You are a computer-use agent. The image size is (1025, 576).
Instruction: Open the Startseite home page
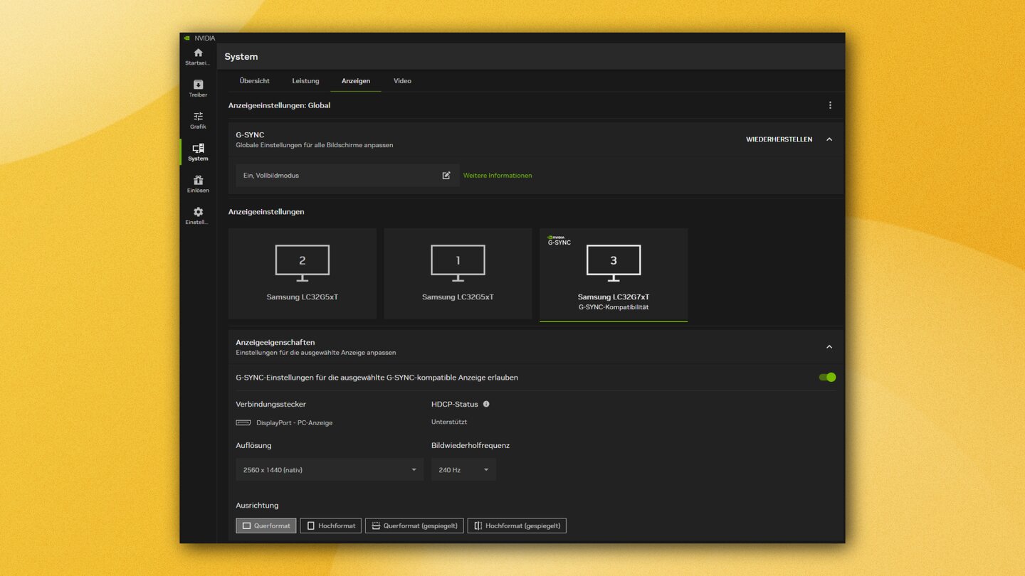(197, 56)
